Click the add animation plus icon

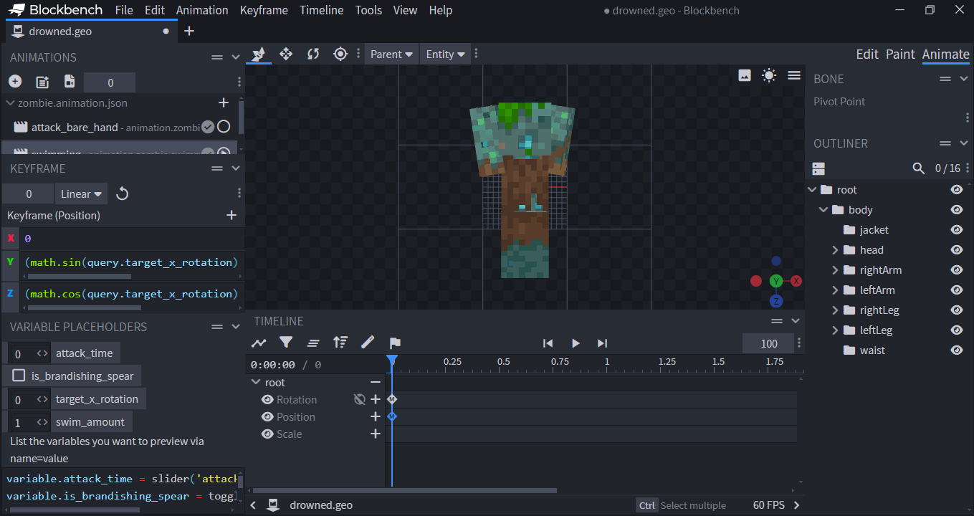15,82
